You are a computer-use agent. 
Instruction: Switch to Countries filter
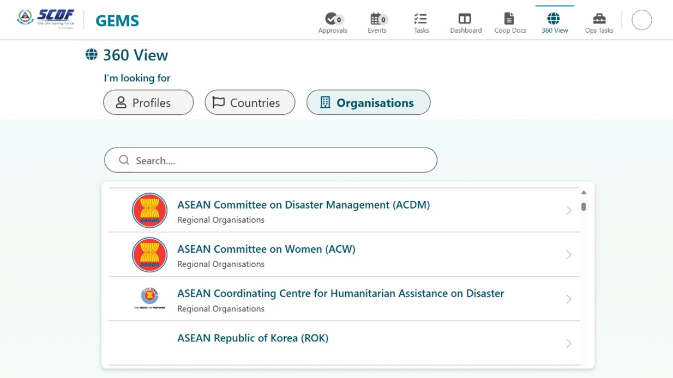[250, 102]
